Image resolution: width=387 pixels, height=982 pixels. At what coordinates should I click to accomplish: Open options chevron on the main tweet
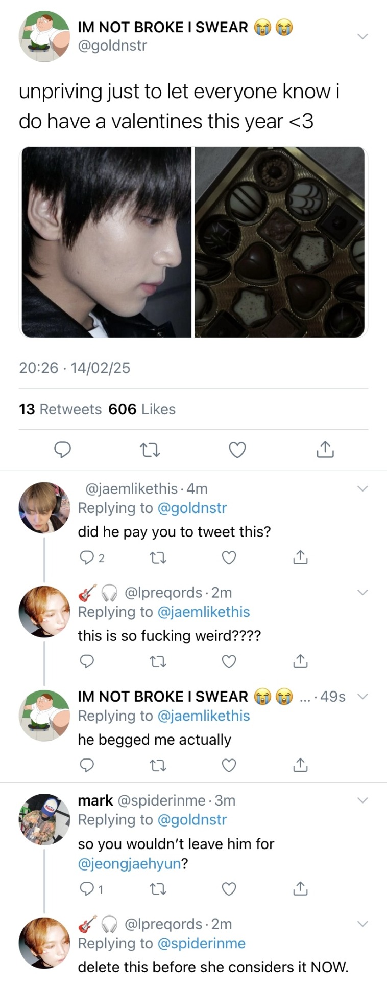[362, 36]
